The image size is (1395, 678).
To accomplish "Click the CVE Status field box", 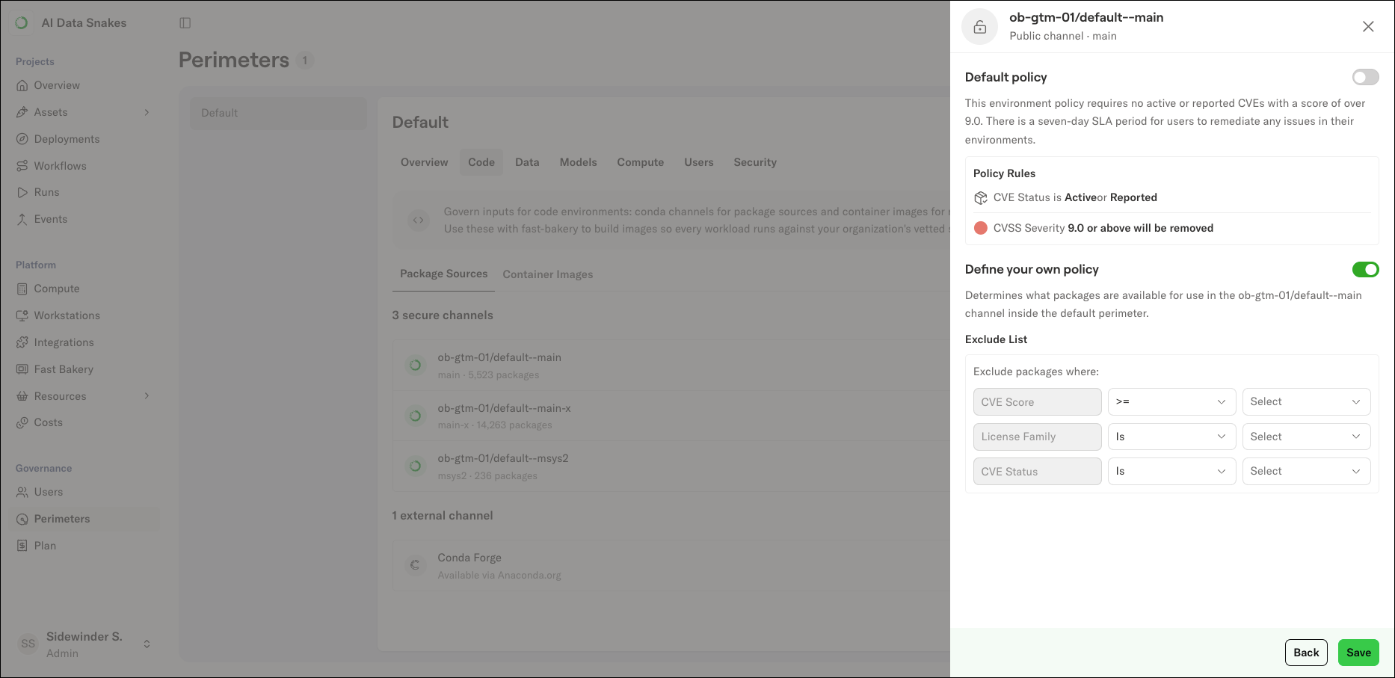I will (1037, 472).
